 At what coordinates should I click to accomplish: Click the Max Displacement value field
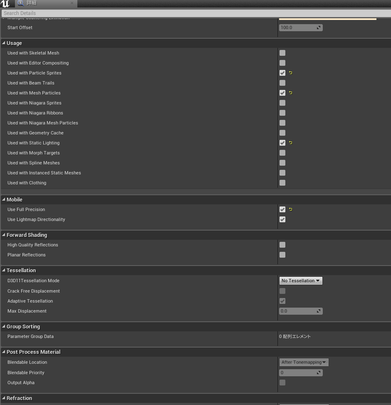[x=301, y=311]
